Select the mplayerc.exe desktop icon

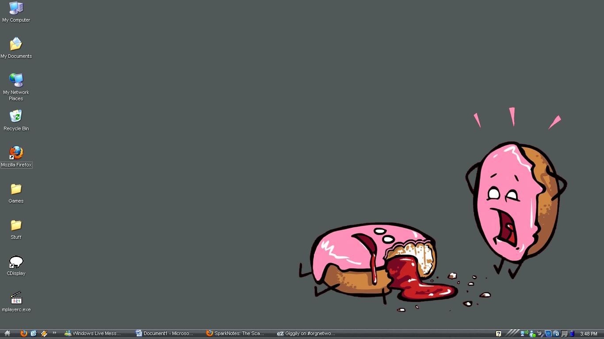point(16,298)
